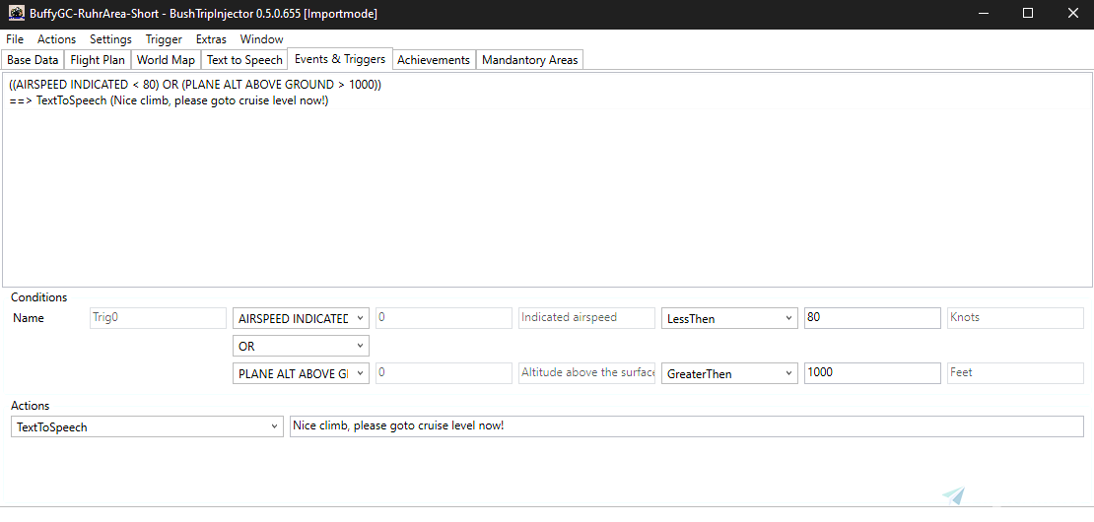This screenshot has height=522, width=1094.
Task: Expand the LessThen comparison dropdown
Action: 729,318
